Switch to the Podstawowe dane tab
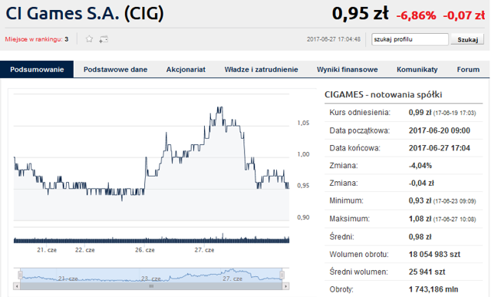The image size is (491, 297). (x=115, y=70)
